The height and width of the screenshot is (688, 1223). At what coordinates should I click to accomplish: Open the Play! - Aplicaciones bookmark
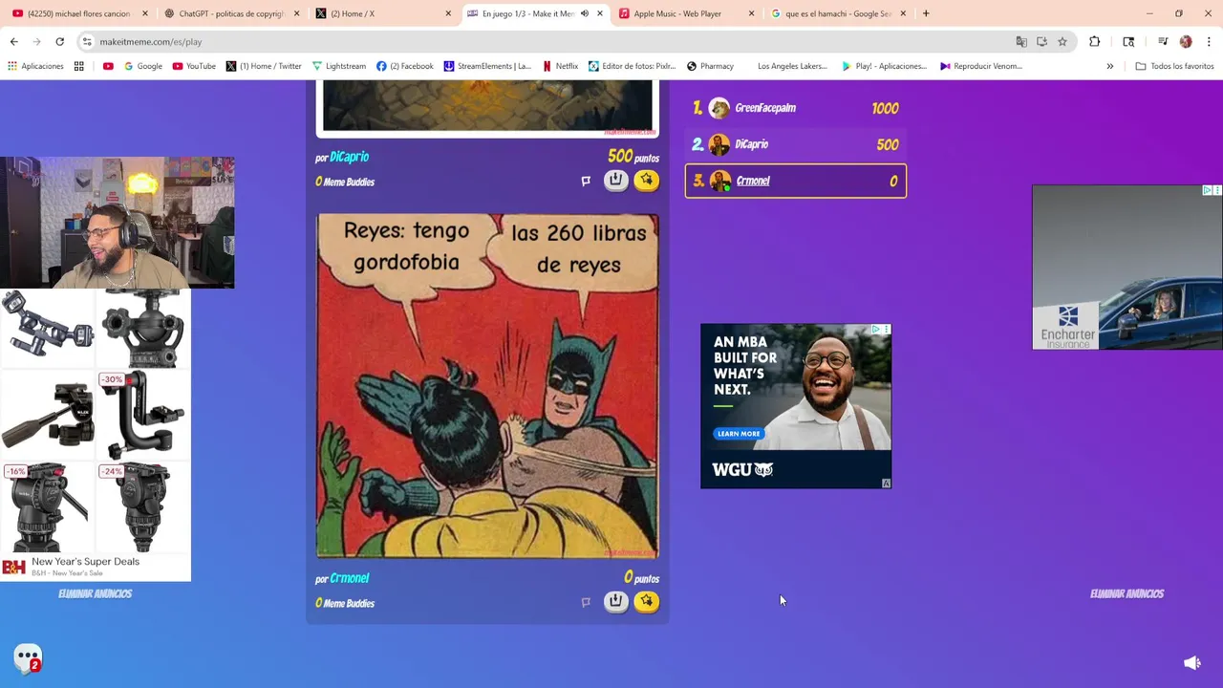pos(884,66)
